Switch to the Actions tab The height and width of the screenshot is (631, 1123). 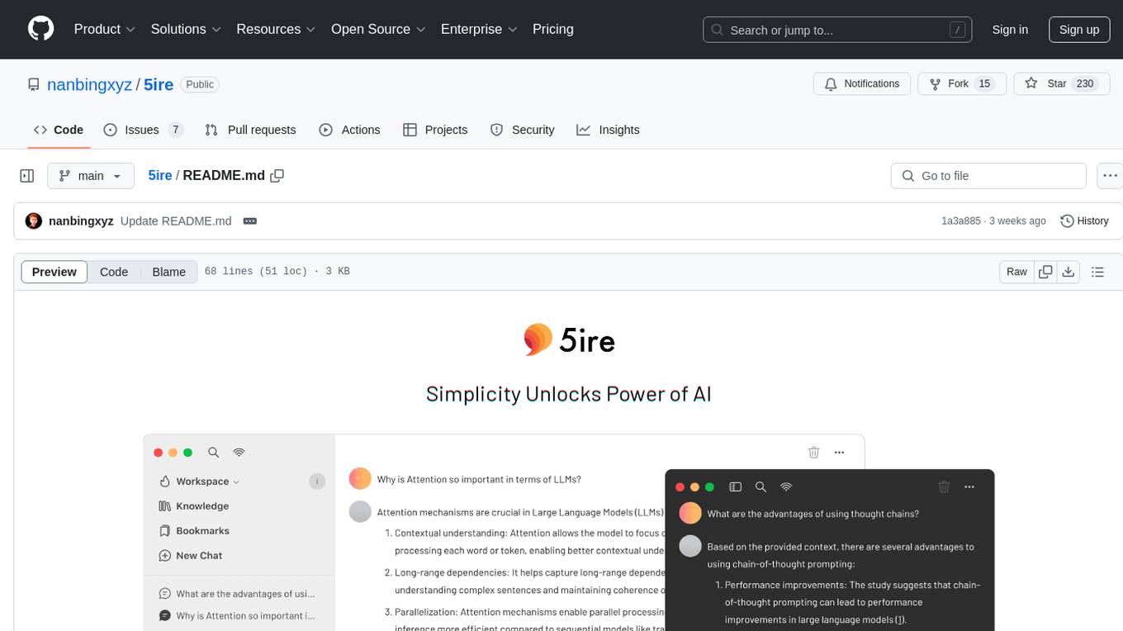[x=349, y=130]
